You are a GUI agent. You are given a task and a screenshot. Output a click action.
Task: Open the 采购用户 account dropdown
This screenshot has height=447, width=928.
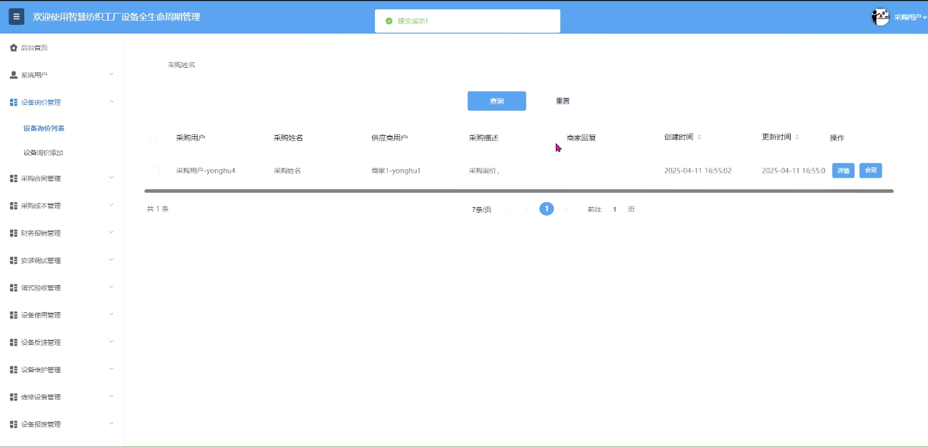910,17
